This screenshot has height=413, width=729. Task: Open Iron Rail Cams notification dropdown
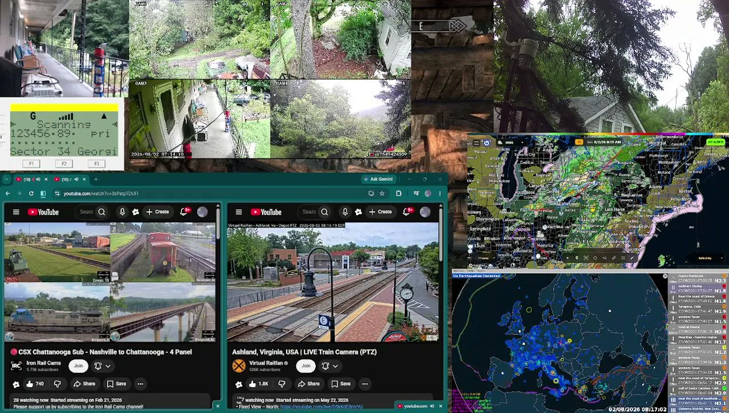tap(103, 366)
